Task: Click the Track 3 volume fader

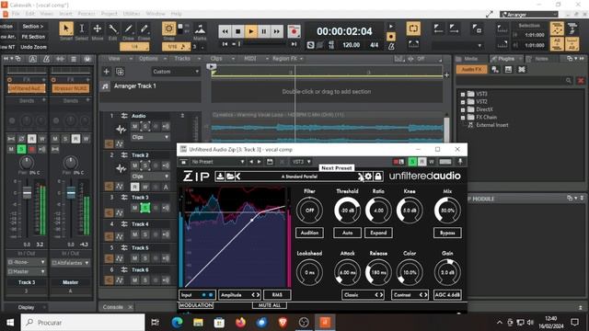Action: pyautogui.click(x=27, y=193)
